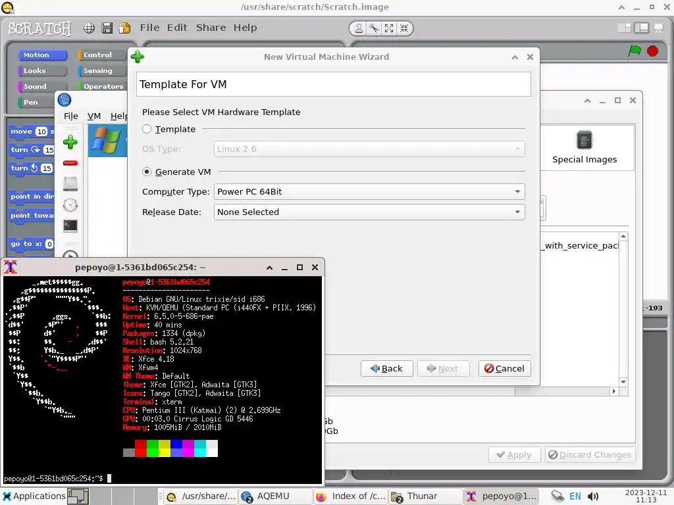674x505 pixels.
Task: Click AQEMU list vertical scrollbar down arrow
Action: (623, 382)
